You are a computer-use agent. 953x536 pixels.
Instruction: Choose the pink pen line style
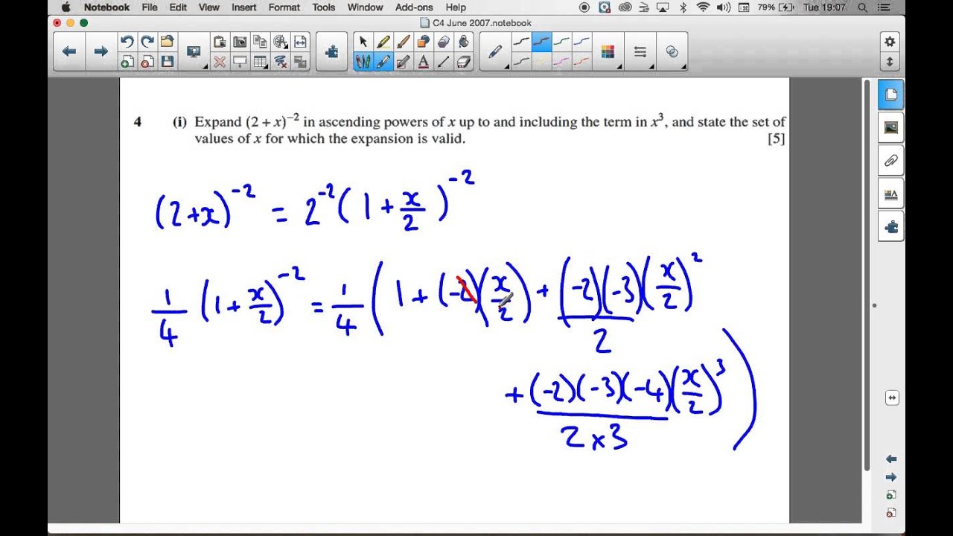coord(561,61)
